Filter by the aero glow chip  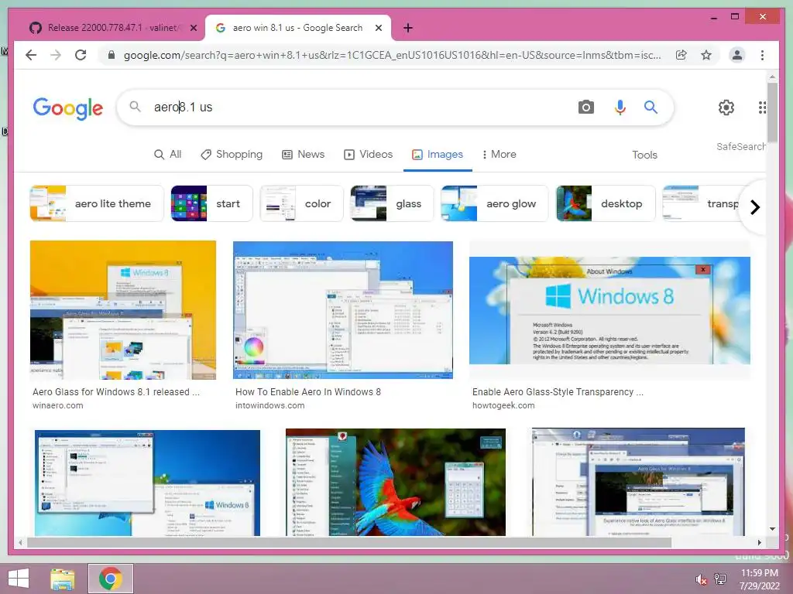[x=494, y=203]
